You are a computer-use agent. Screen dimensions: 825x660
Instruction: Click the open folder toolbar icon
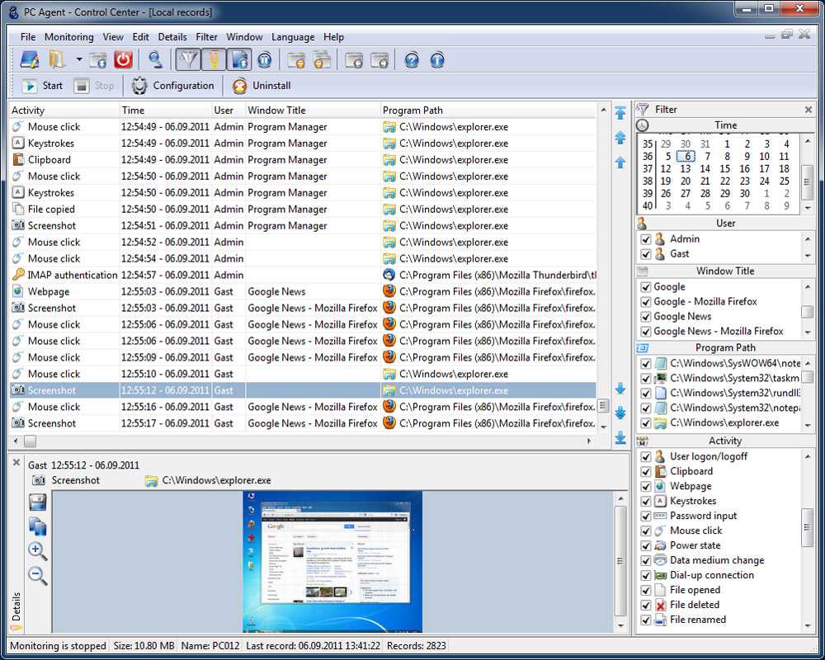click(x=58, y=59)
